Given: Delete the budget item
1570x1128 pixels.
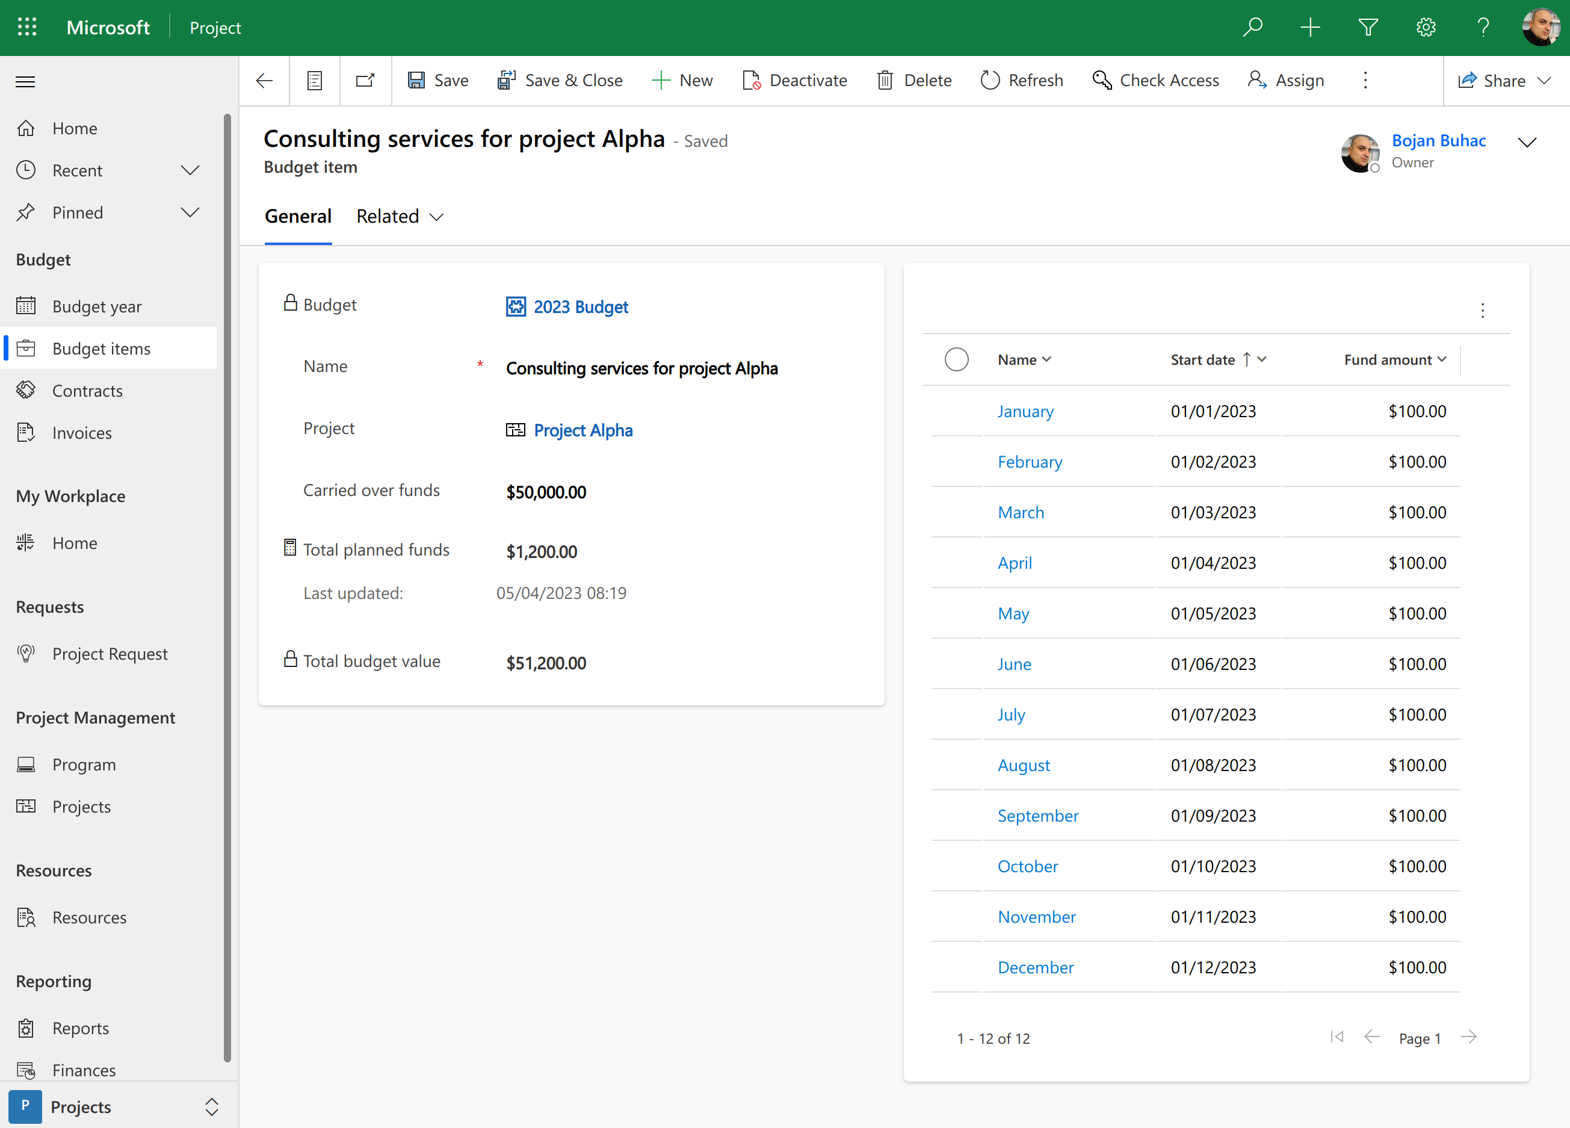Looking at the screenshot, I should pos(913,80).
